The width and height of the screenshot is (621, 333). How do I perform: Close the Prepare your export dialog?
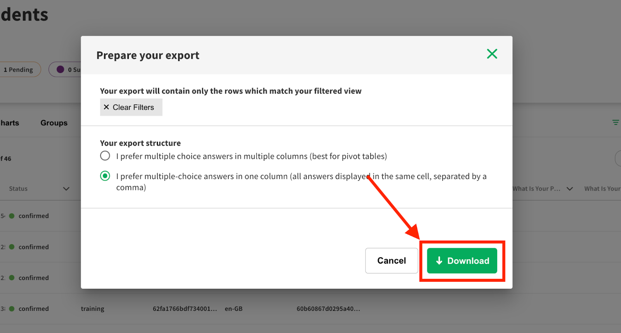[x=492, y=54]
